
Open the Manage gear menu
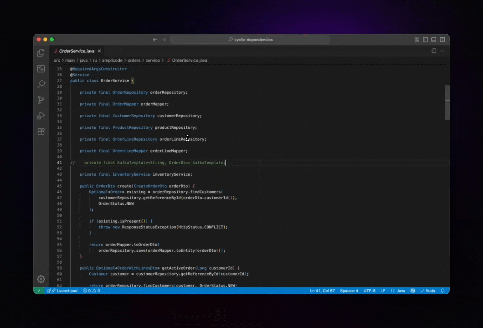pos(41,279)
